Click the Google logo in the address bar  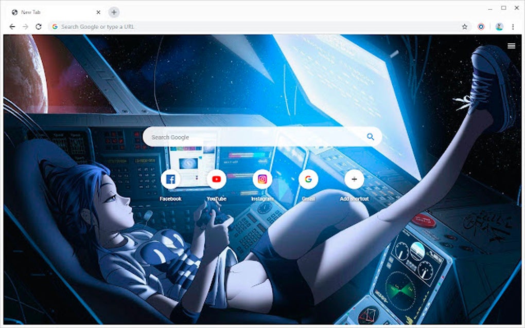tap(55, 26)
